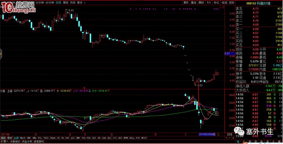Click the 净流入额 -1161万 row
Image resolution: width=283 pixels, height=144 pixels.
[259, 86]
